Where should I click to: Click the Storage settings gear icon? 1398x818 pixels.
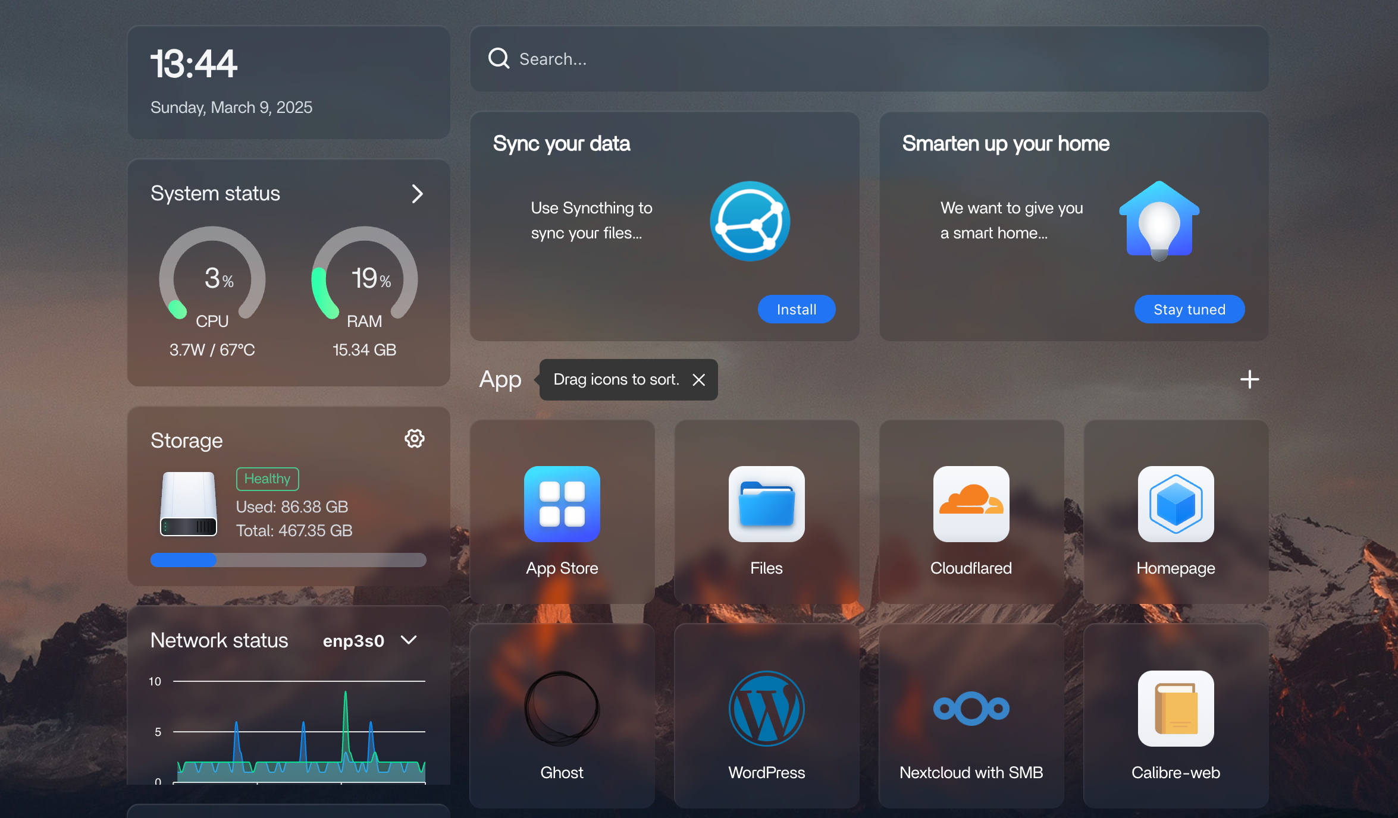(415, 439)
